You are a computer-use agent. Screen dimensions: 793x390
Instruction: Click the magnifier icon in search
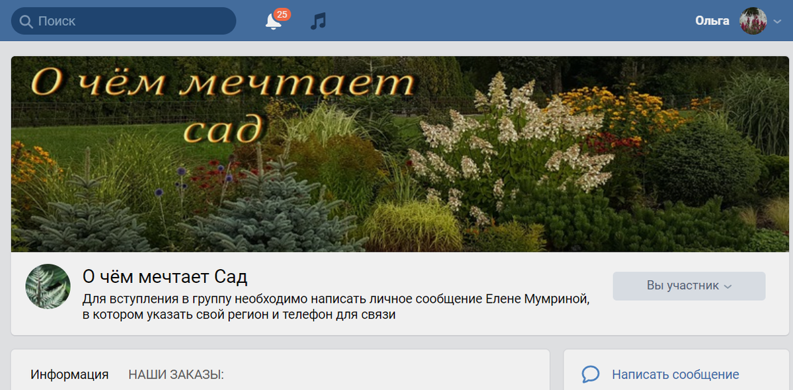pos(26,21)
